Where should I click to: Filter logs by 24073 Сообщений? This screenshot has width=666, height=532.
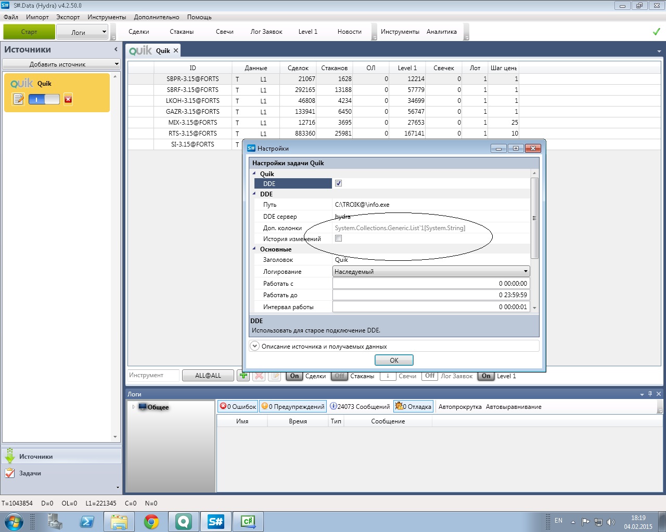click(360, 407)
